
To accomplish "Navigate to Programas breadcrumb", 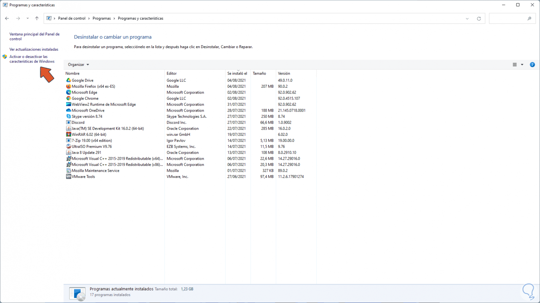I will pyautogui.click(x=102, y=18).
